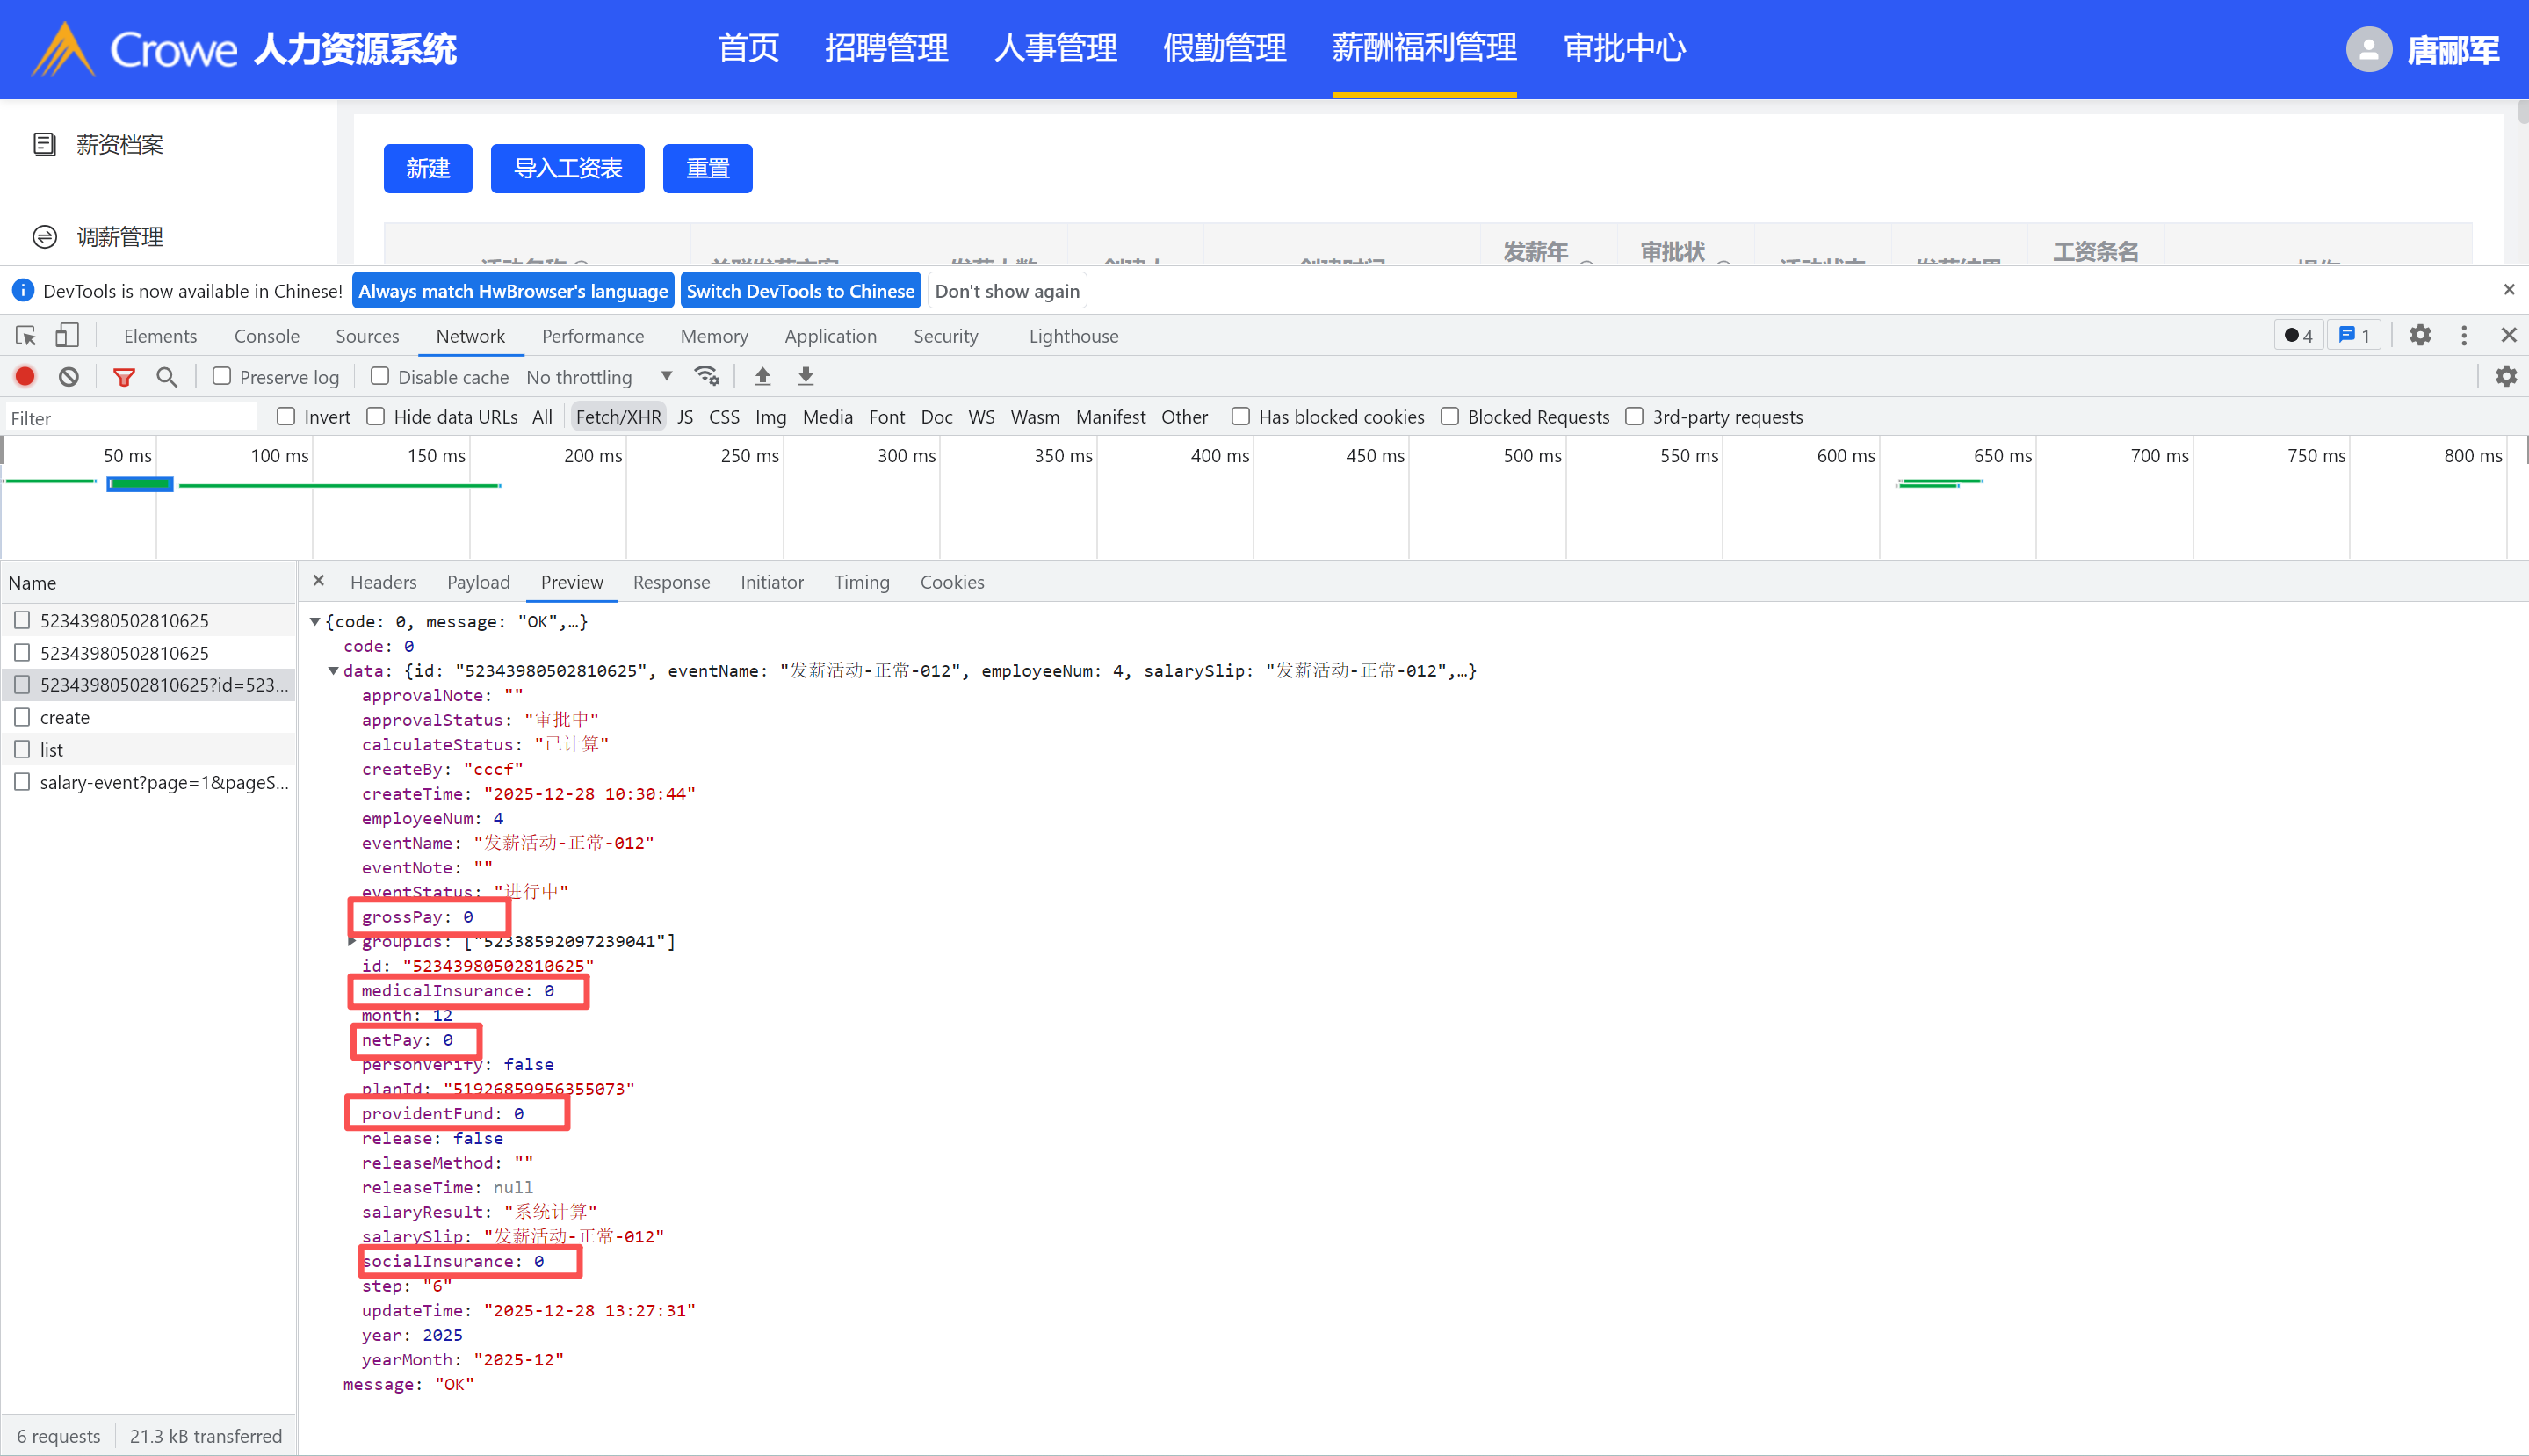Collapse the data object tree
The width and height of the screenshot is (2529, 1456).
[x=334, y=671]
